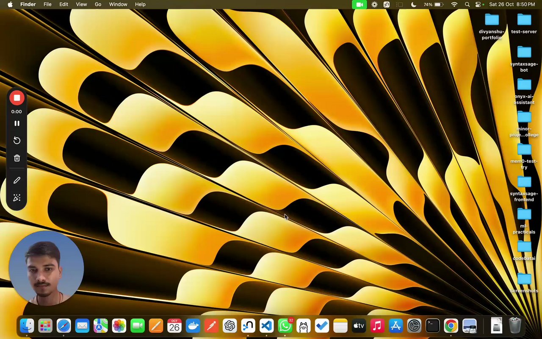Select the mem0-test-try folder
Screen dimensions: 542x339
click(x=524, y=156)
